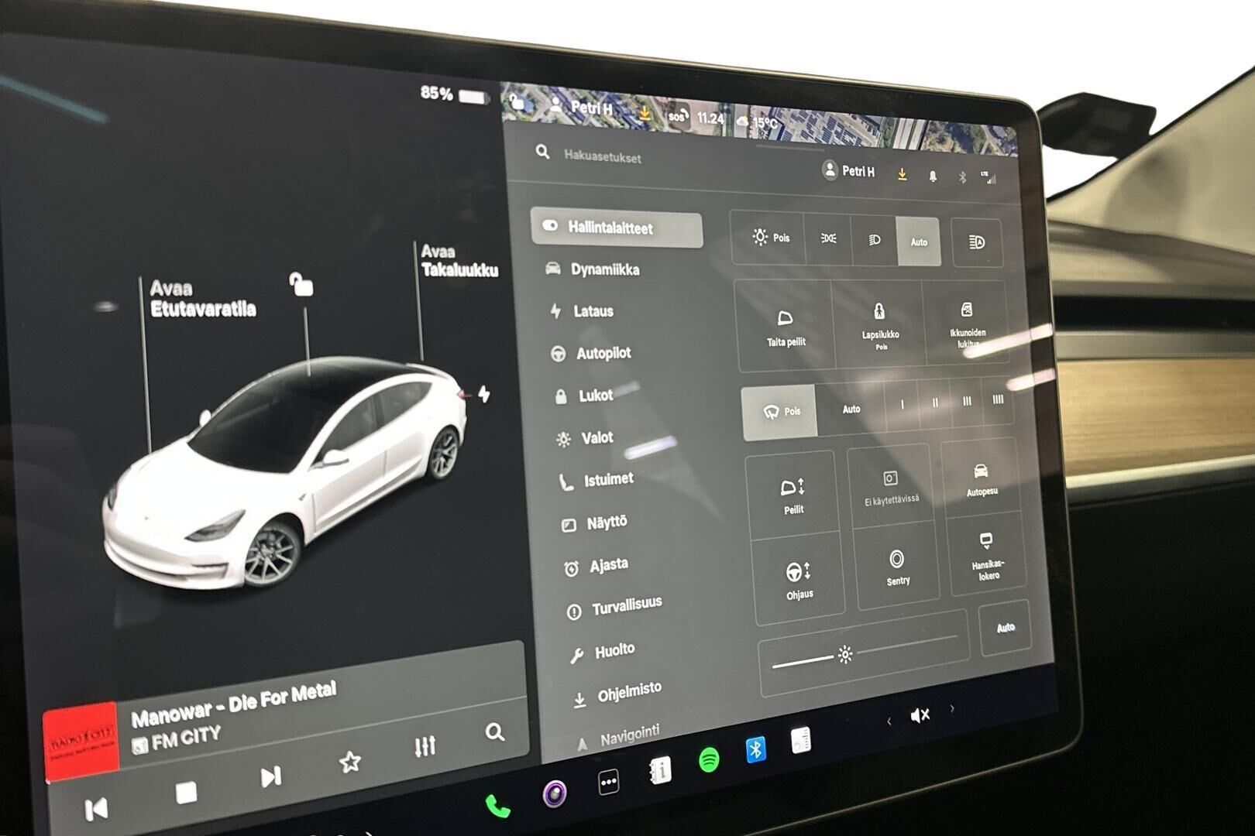The image size is (1255, 836).
Task: Tap Avaa Takaluukku to open trunk
Action: point(459,261)
